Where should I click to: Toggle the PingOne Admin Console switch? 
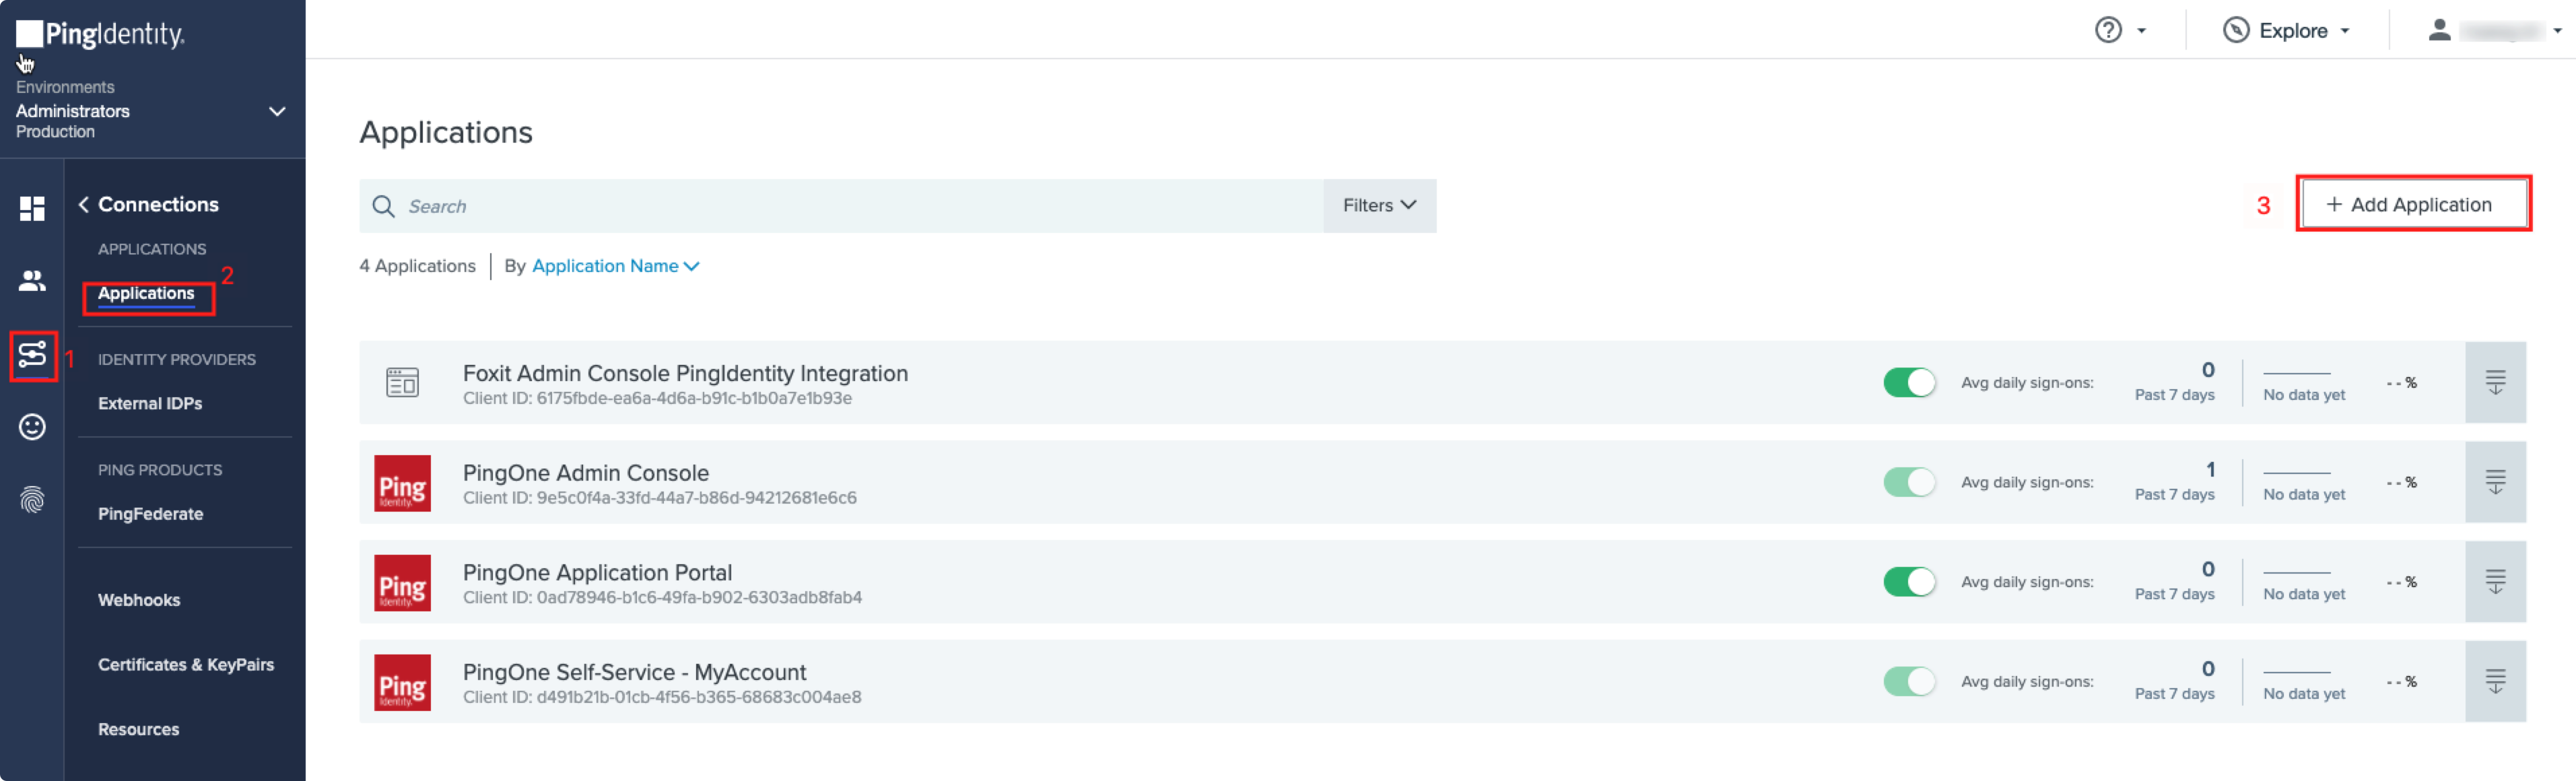click(1909, 482)
